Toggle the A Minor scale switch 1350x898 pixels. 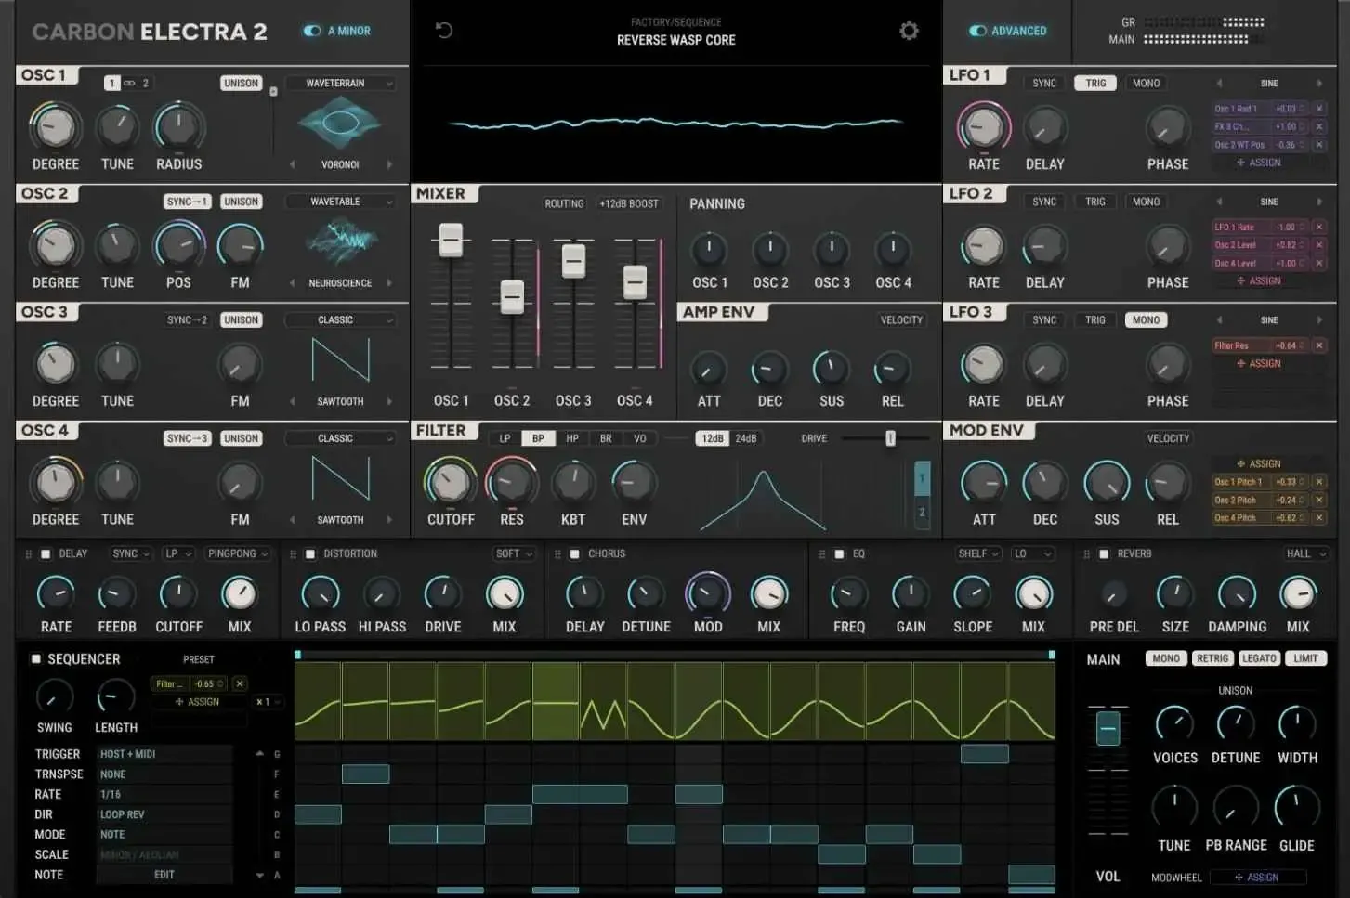(x=312, y=31)
